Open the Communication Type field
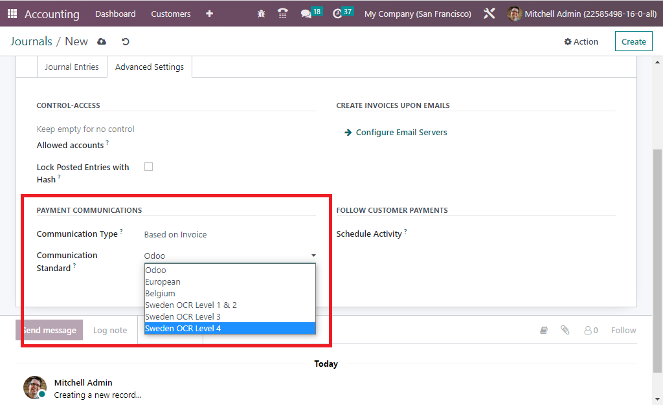 click(230, 234)
